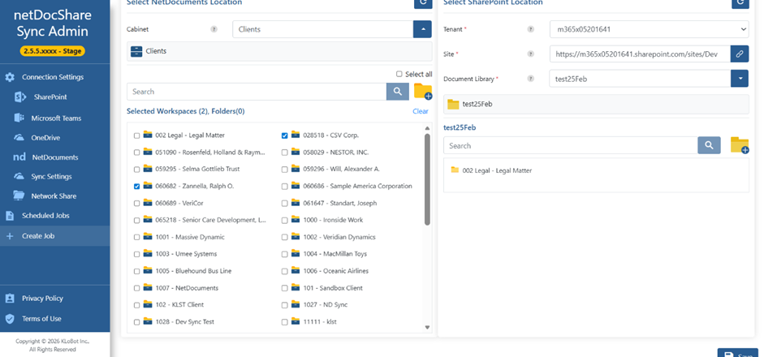764x357 pixels.
Task: Open the Tenant dropdown
Action: click(649, 29)
